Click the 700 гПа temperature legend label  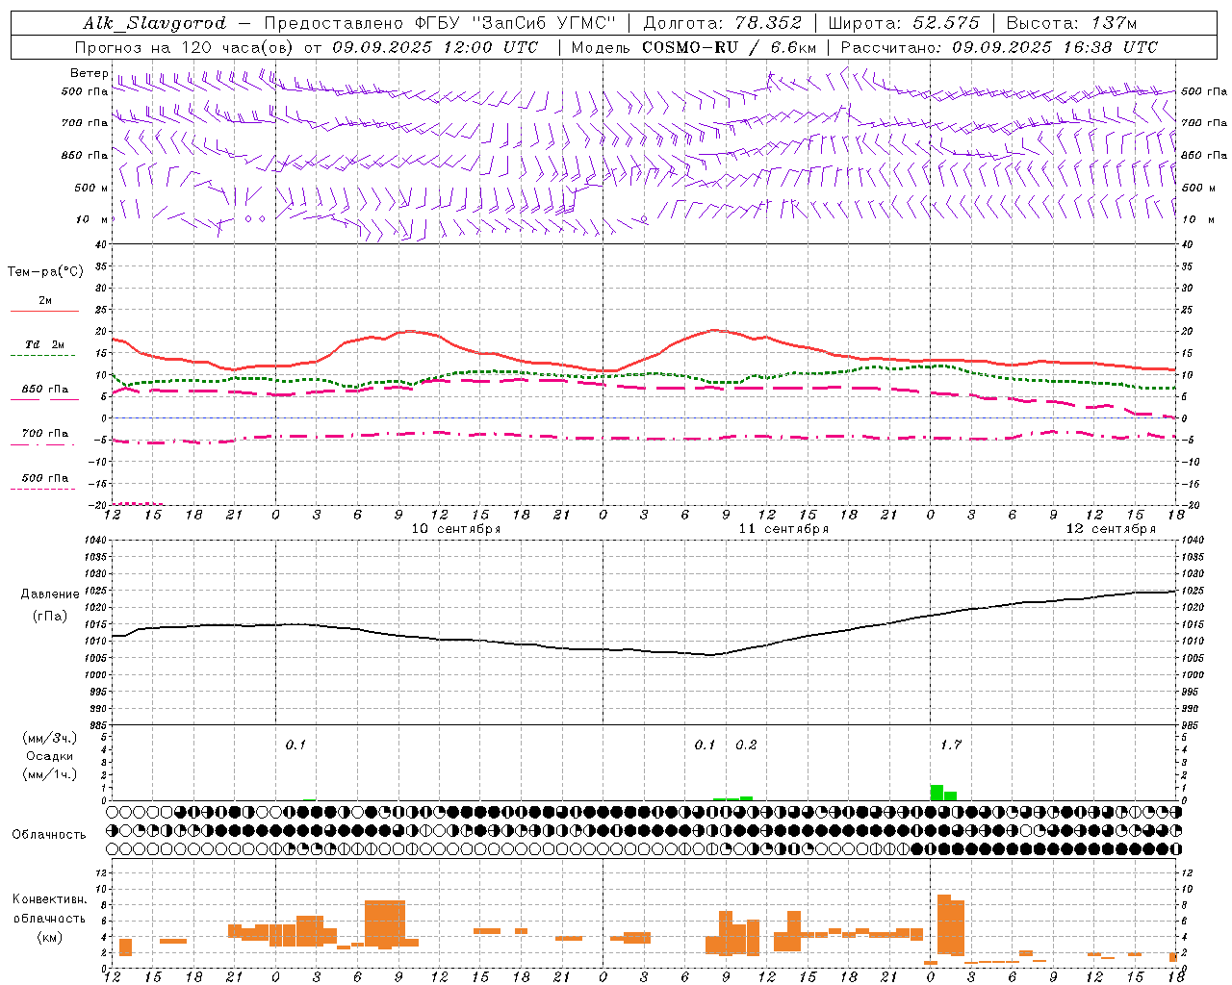pyautogui.click(x=44, y=434)
